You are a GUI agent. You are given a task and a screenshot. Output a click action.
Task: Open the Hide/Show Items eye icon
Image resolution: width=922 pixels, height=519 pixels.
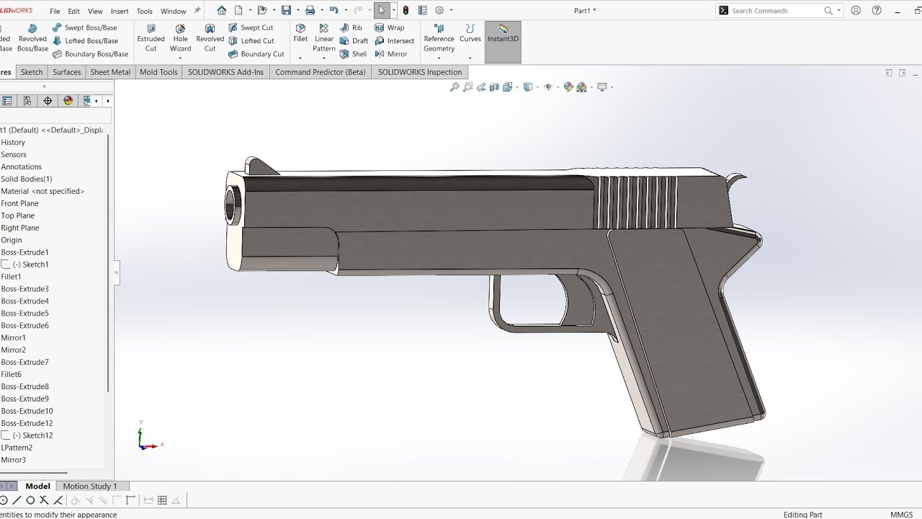click(x=547, y=87)
